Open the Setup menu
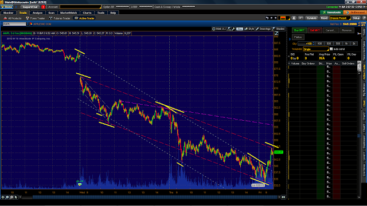This screenshot has width=367, height=206. tap(356, 18)
